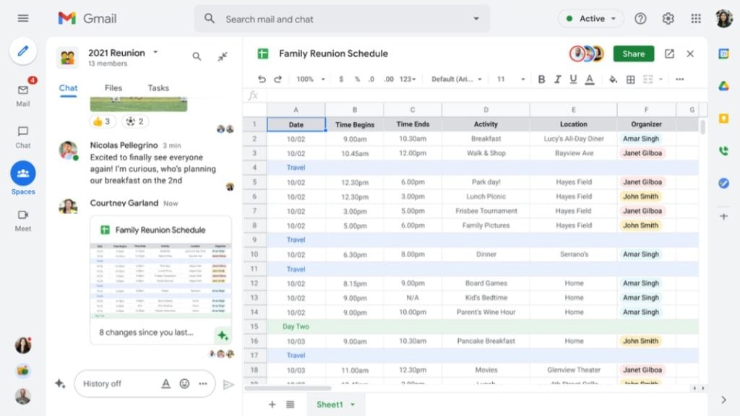
Task: Open the main menu hamburger icon
Action: pos(22,18)
